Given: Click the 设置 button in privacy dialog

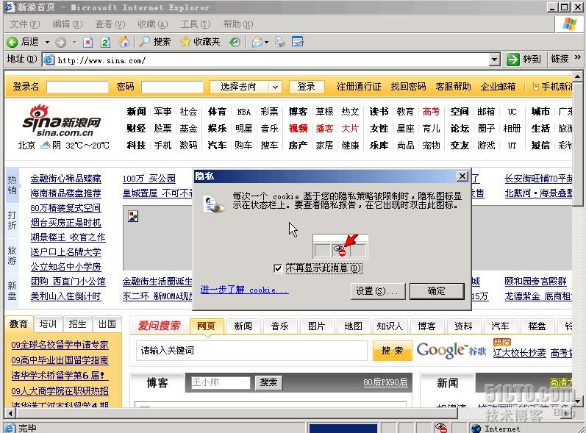Looking at the screenshot, I should [x=377, y=291].
